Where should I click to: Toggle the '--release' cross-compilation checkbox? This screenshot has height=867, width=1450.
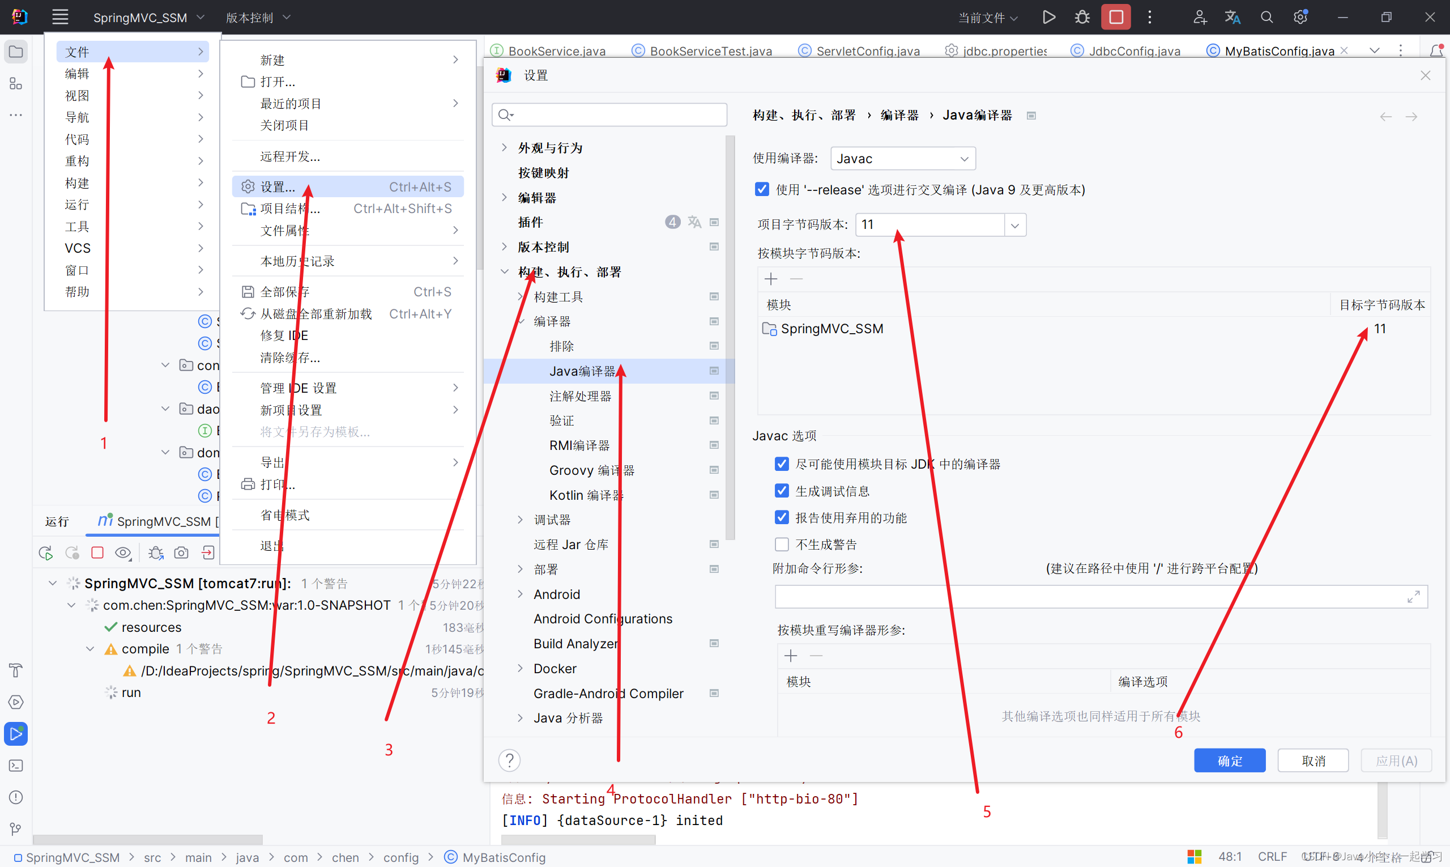click(x=761, y=189)
